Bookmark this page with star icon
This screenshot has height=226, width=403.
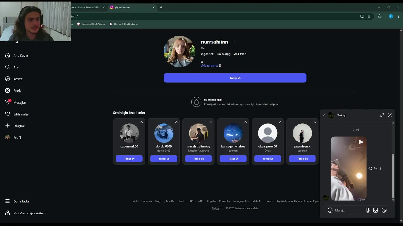[x=369, y=16]
